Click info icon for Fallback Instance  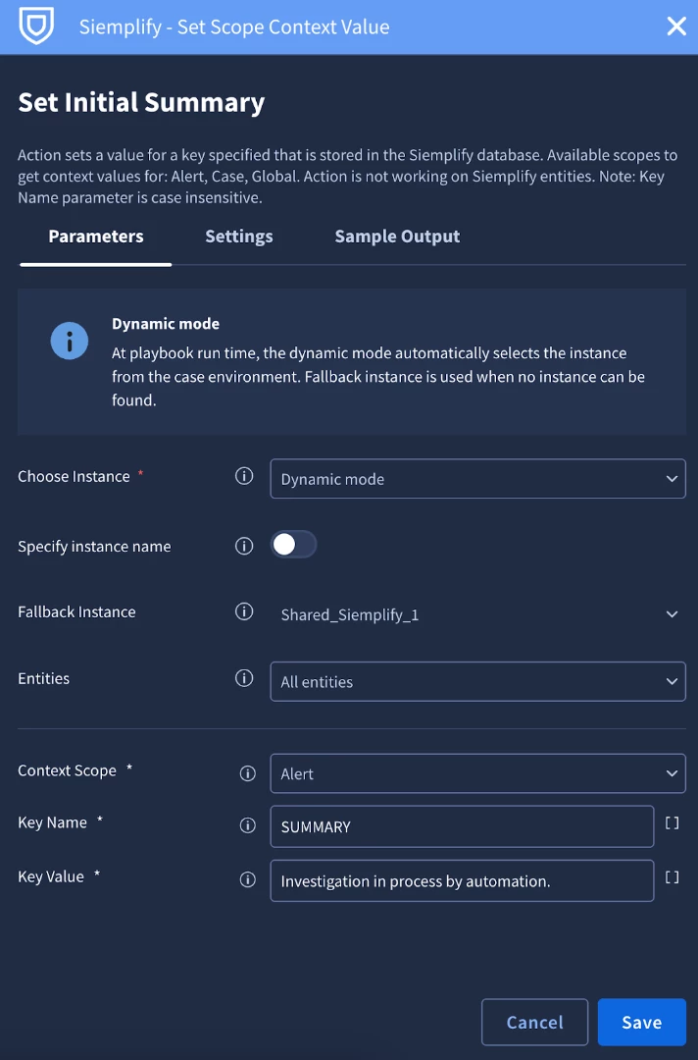(x=244, y=611)
